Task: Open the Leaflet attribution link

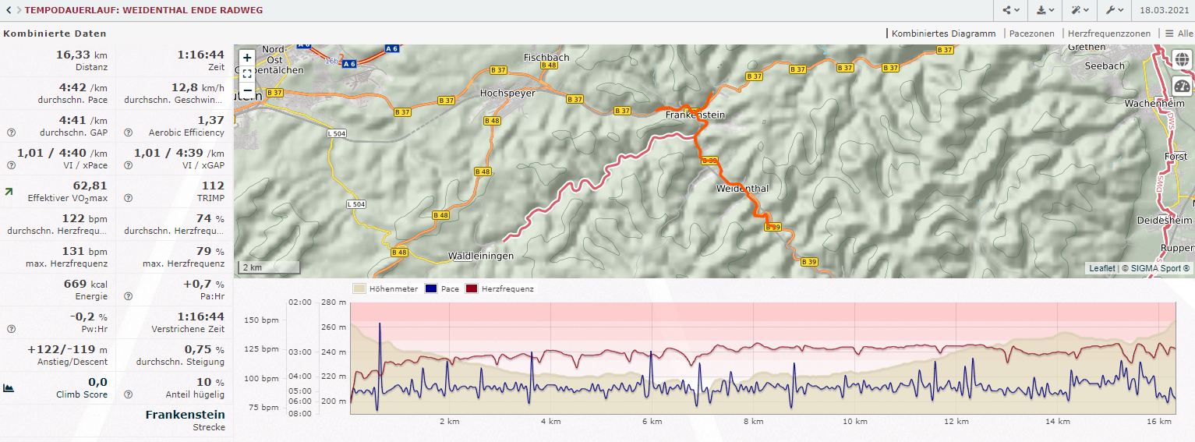Action: pos(1101,268)
